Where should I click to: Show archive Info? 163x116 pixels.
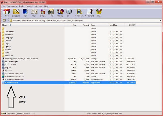pyautogui.click(x=69, y=13)
